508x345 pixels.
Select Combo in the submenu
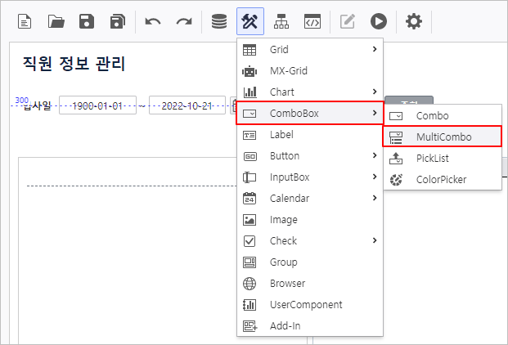443,116
